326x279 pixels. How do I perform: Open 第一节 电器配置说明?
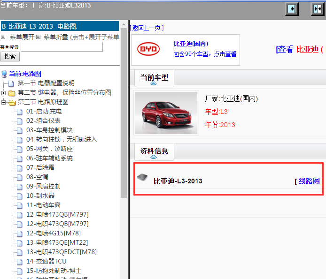click(x=46, y=83)
